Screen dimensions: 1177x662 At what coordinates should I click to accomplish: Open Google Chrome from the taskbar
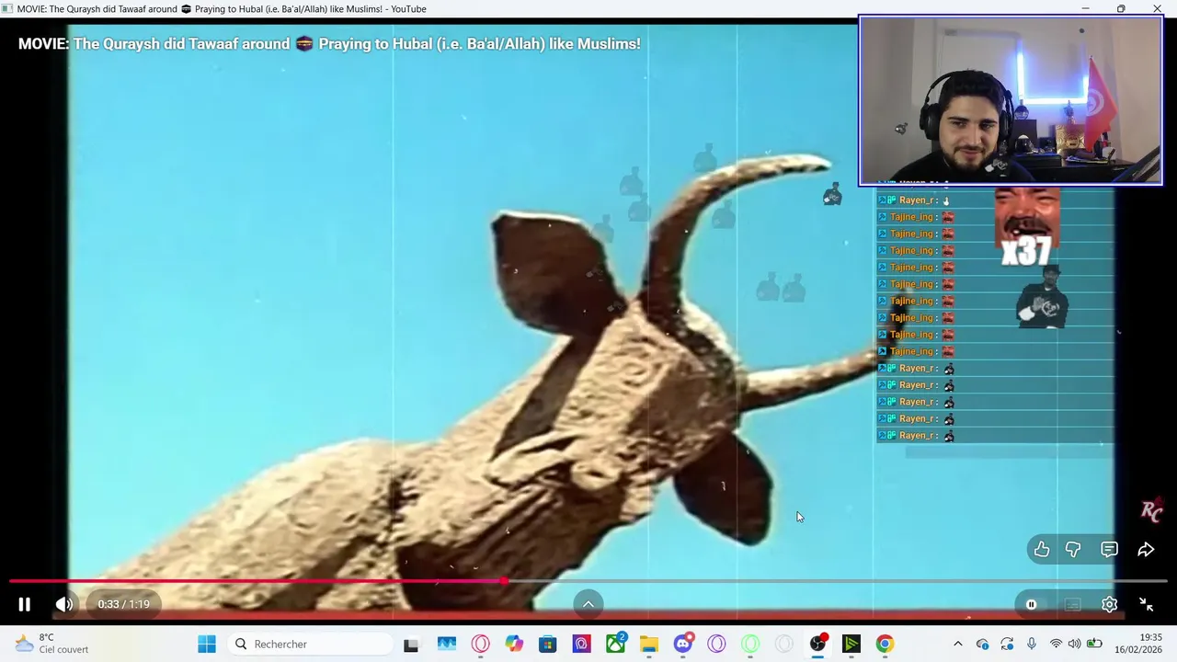885,644
